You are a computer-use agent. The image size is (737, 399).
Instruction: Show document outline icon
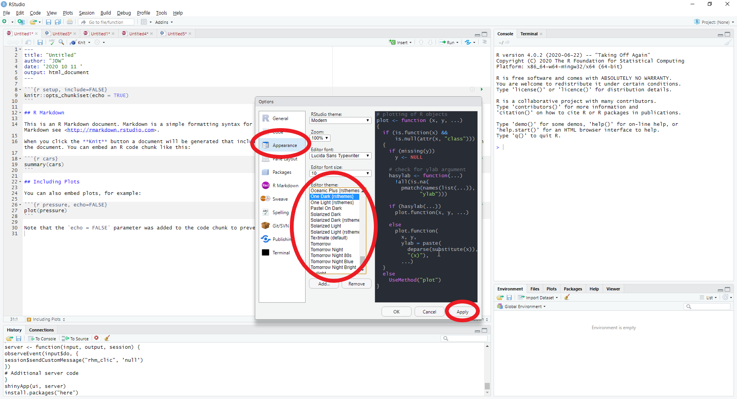coord(484,42)
